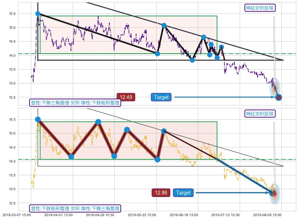Click the lower chart's first peak marker at 15.5
Viewport: 298px width, 219px height.
pyautogui.click(x=38, y=119)
